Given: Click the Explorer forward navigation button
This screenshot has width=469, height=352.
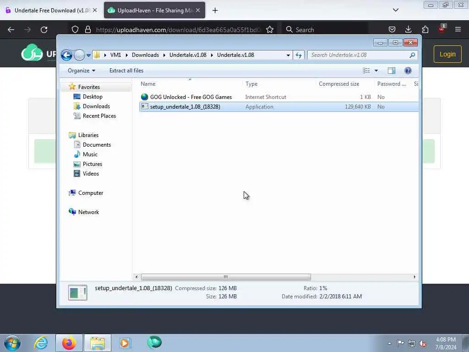Looking at the screenshot, I should pyautogui.click(x=79, y=55).
